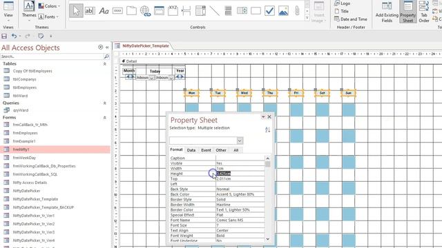Click Add Existing Fields
Image resolution: width=442 pixels, height=248 pixels.
387,12
